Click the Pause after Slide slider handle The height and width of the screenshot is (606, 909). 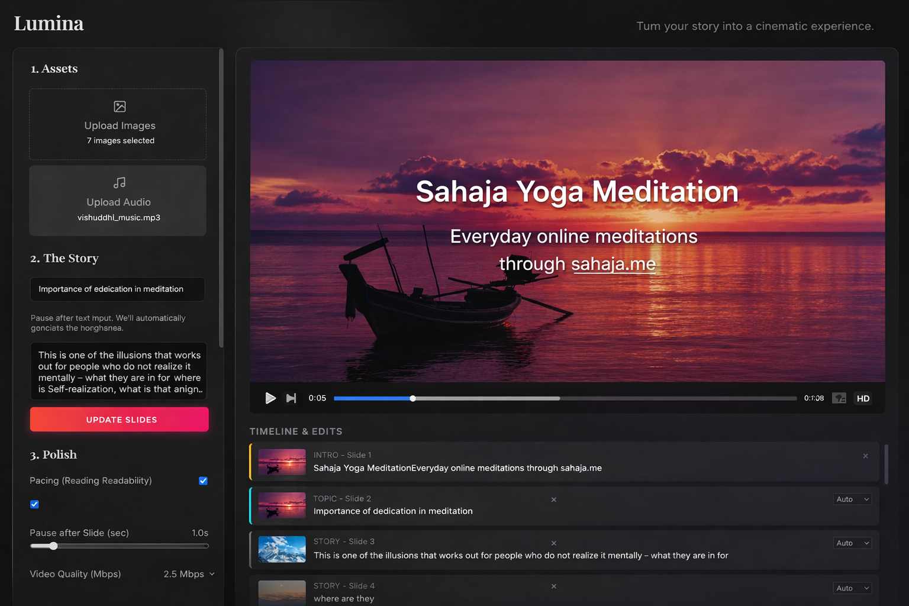pyautogui.click(x=53, y=546)
